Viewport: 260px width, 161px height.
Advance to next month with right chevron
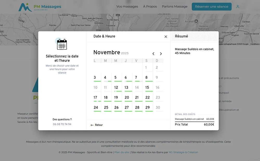coord(161,54)
